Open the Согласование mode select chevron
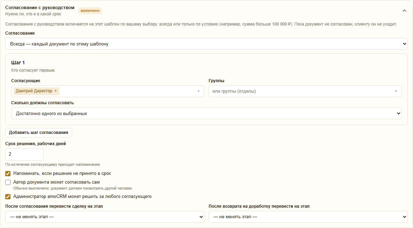The width and height of the screenshot is (413, 228). [404, 44]
